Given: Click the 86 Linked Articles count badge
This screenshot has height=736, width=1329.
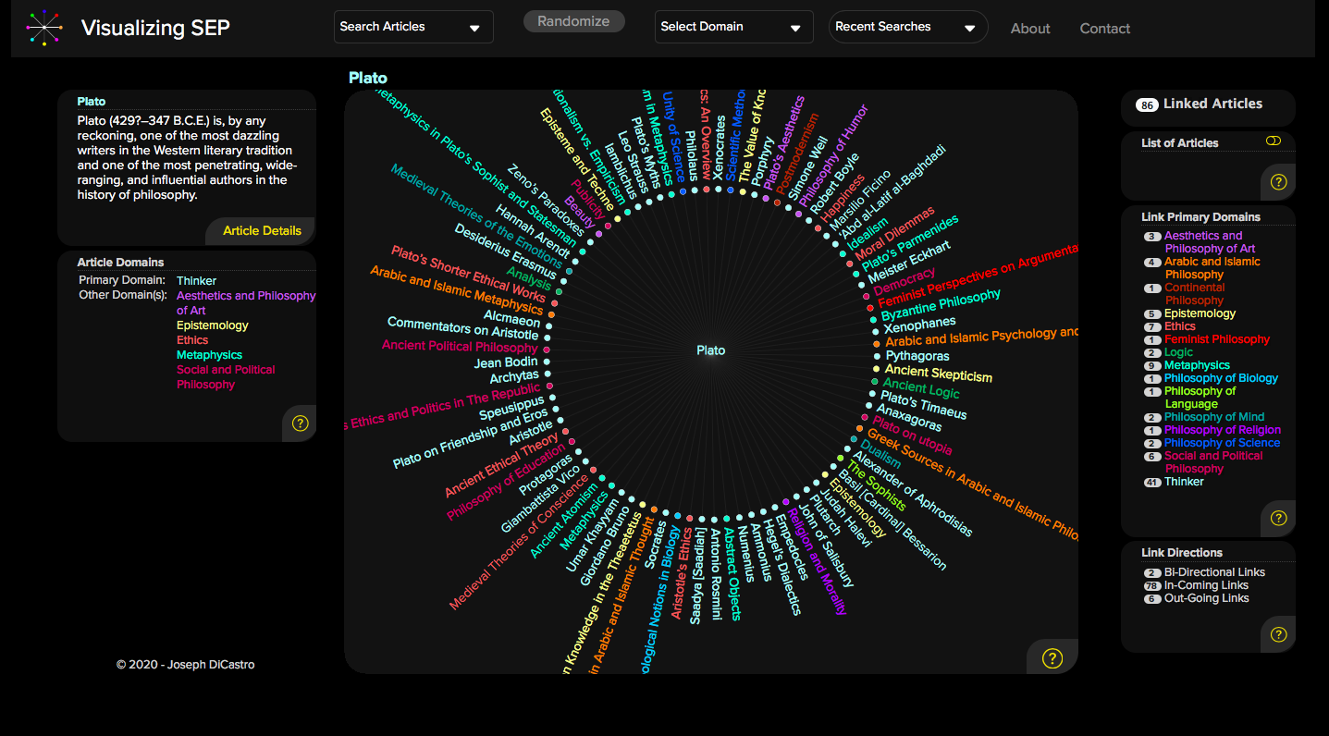Looking at the screenshot, I should (1147, 104).
